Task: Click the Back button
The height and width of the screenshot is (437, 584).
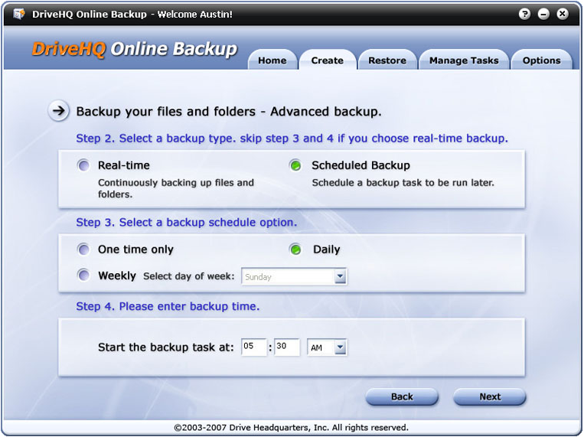Action: [402, 396]
